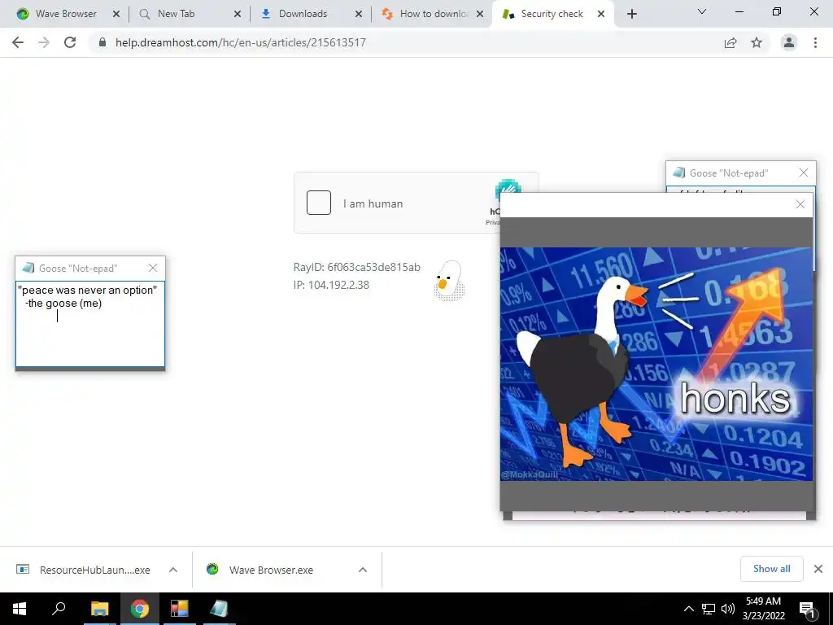Open Chrome three-dot menu

point(815,42)
